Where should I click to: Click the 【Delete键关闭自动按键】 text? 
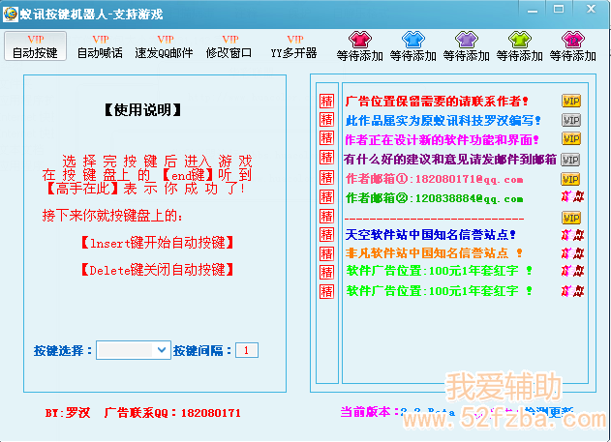[x=157, y=269]
